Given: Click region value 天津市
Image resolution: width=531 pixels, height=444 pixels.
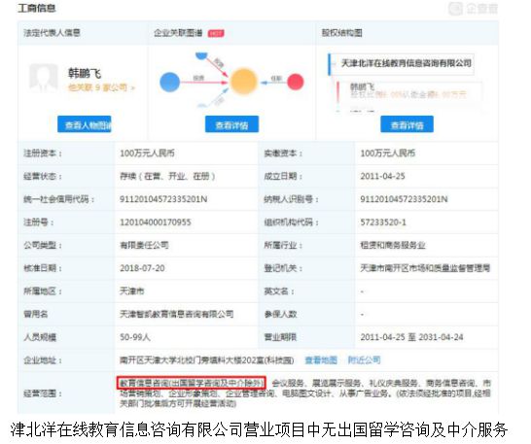Looking at the screenshot, I should (x=132, y=291).
